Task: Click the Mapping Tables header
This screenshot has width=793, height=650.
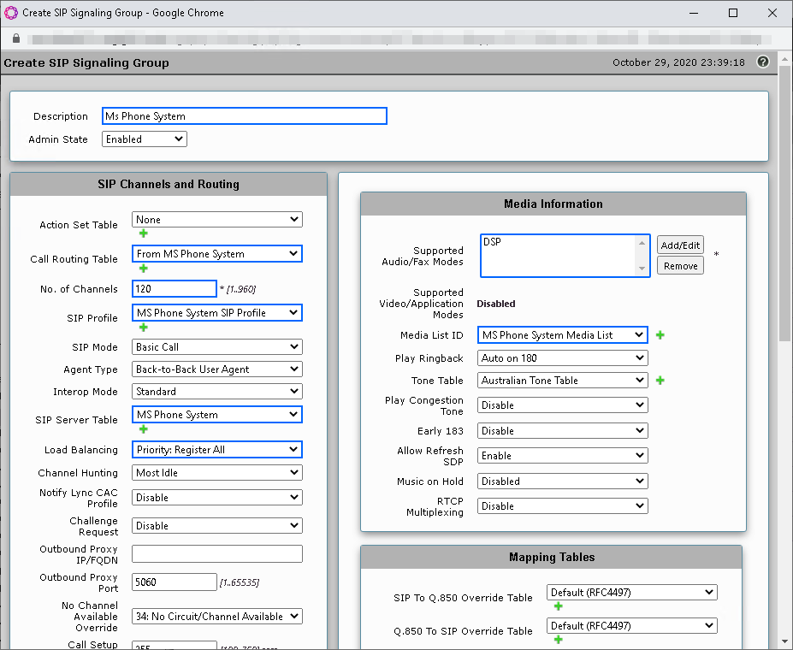Action: [552, 557]
